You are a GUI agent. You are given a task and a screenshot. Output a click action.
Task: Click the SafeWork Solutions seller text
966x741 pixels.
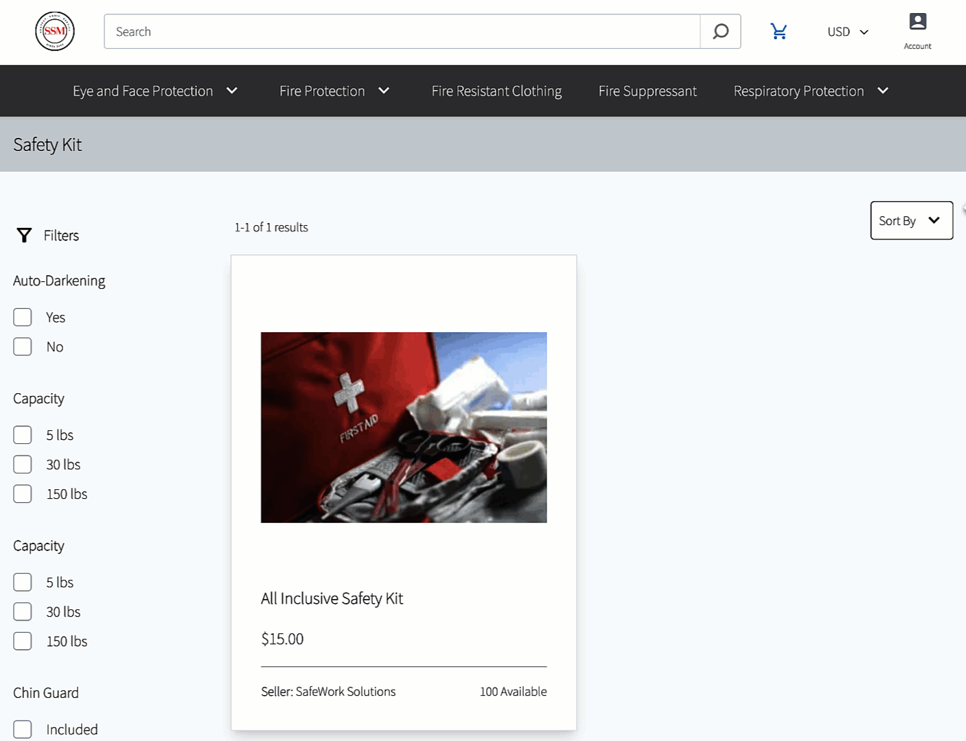pyautogui.click(x=328, y=692)
